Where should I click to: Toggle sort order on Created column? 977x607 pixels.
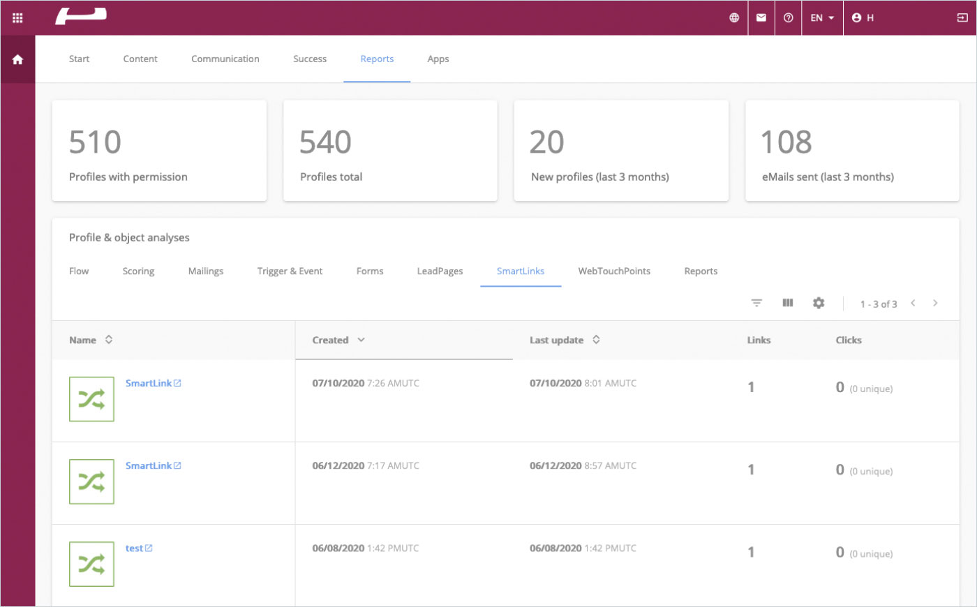[361, 340]
